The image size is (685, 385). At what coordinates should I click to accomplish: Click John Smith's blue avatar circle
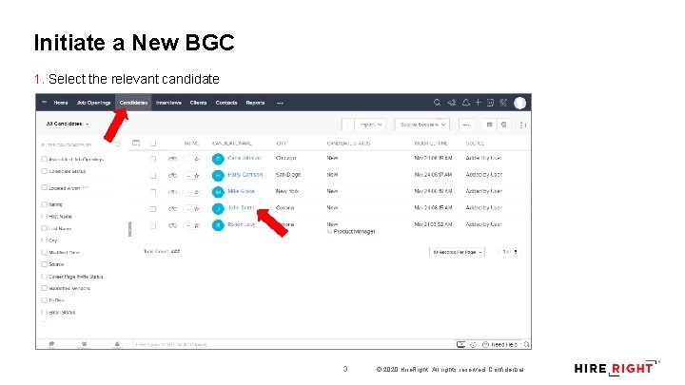218,208
